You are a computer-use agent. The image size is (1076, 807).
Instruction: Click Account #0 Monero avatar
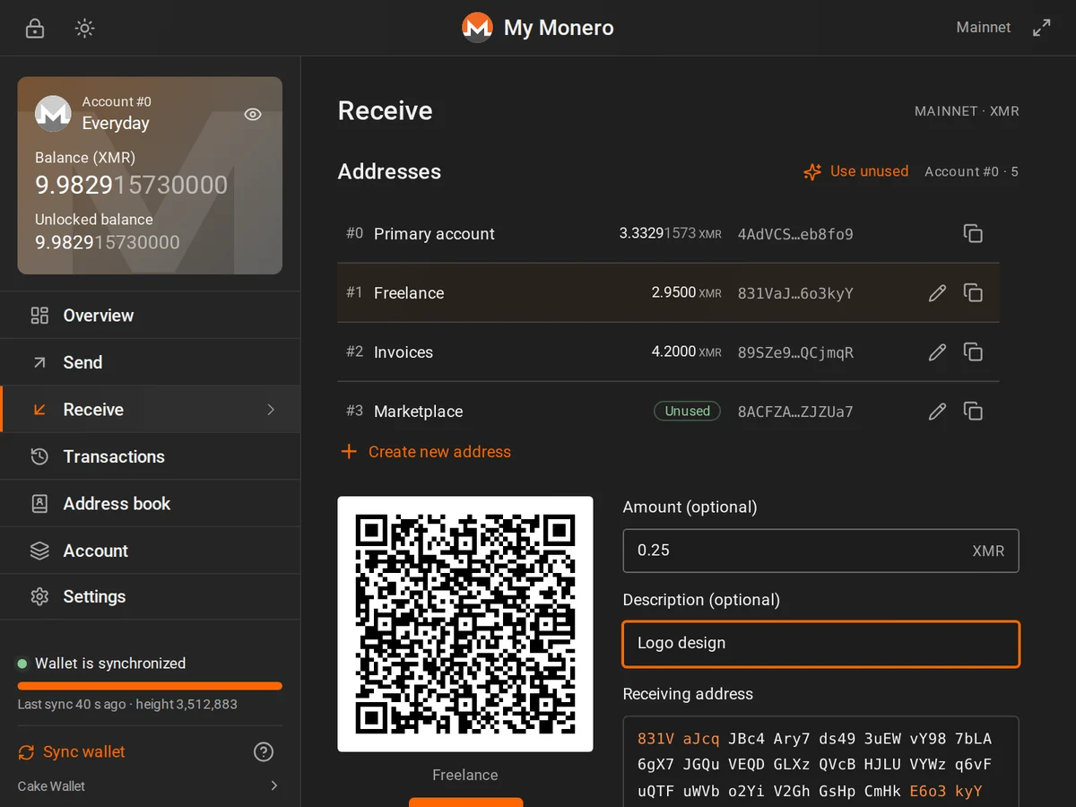(53, 113)
